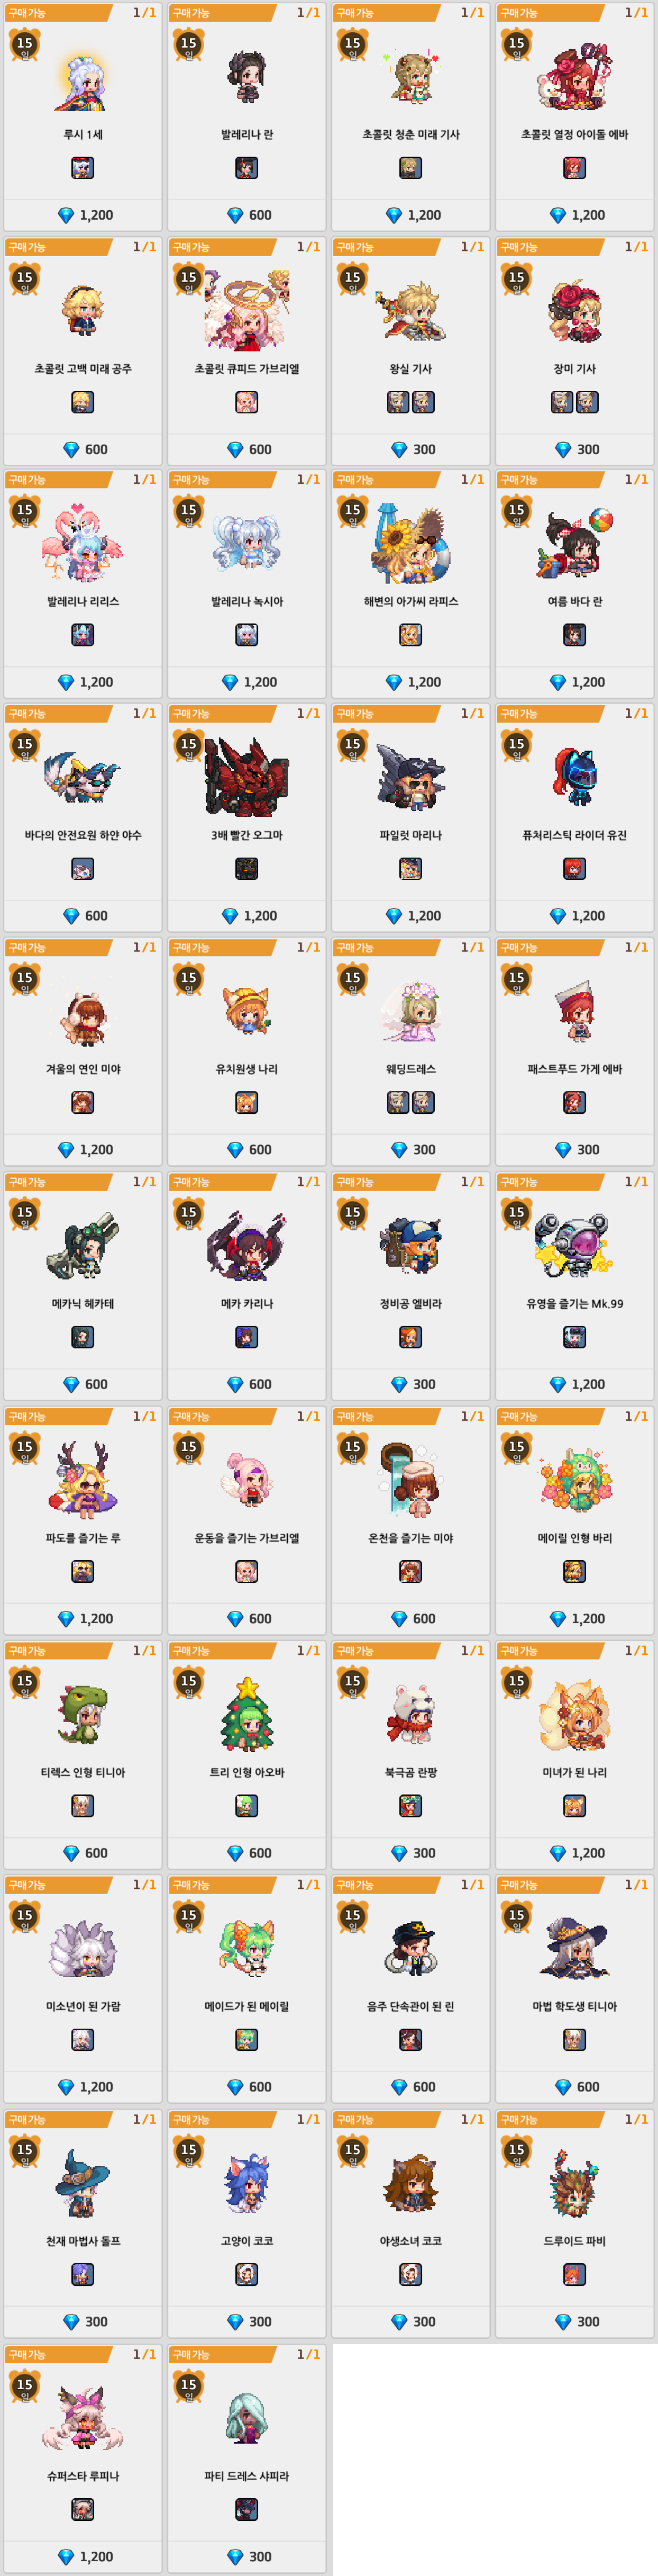Screen dimensions: 658x2576
Task: Select the 드루이드 파비 item name
Action: coord(574,2241)
